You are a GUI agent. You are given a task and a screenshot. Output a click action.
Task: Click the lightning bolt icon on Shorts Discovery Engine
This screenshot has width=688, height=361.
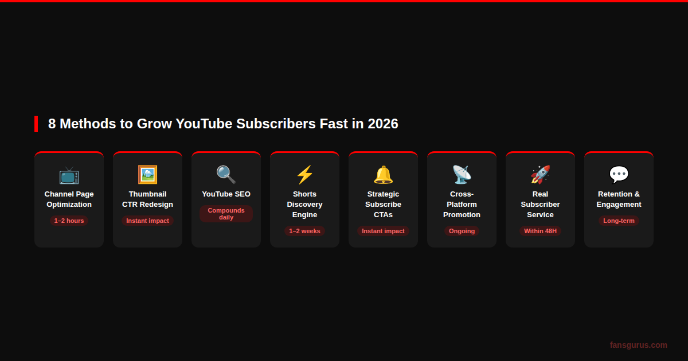click(x=304, y=174)
